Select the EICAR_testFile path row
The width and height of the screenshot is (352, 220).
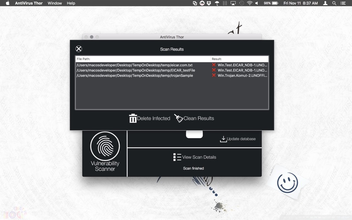136,70
